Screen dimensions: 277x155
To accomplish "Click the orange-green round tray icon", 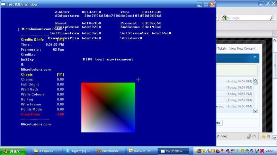I will pyautogui.click(x=204, y=151).
